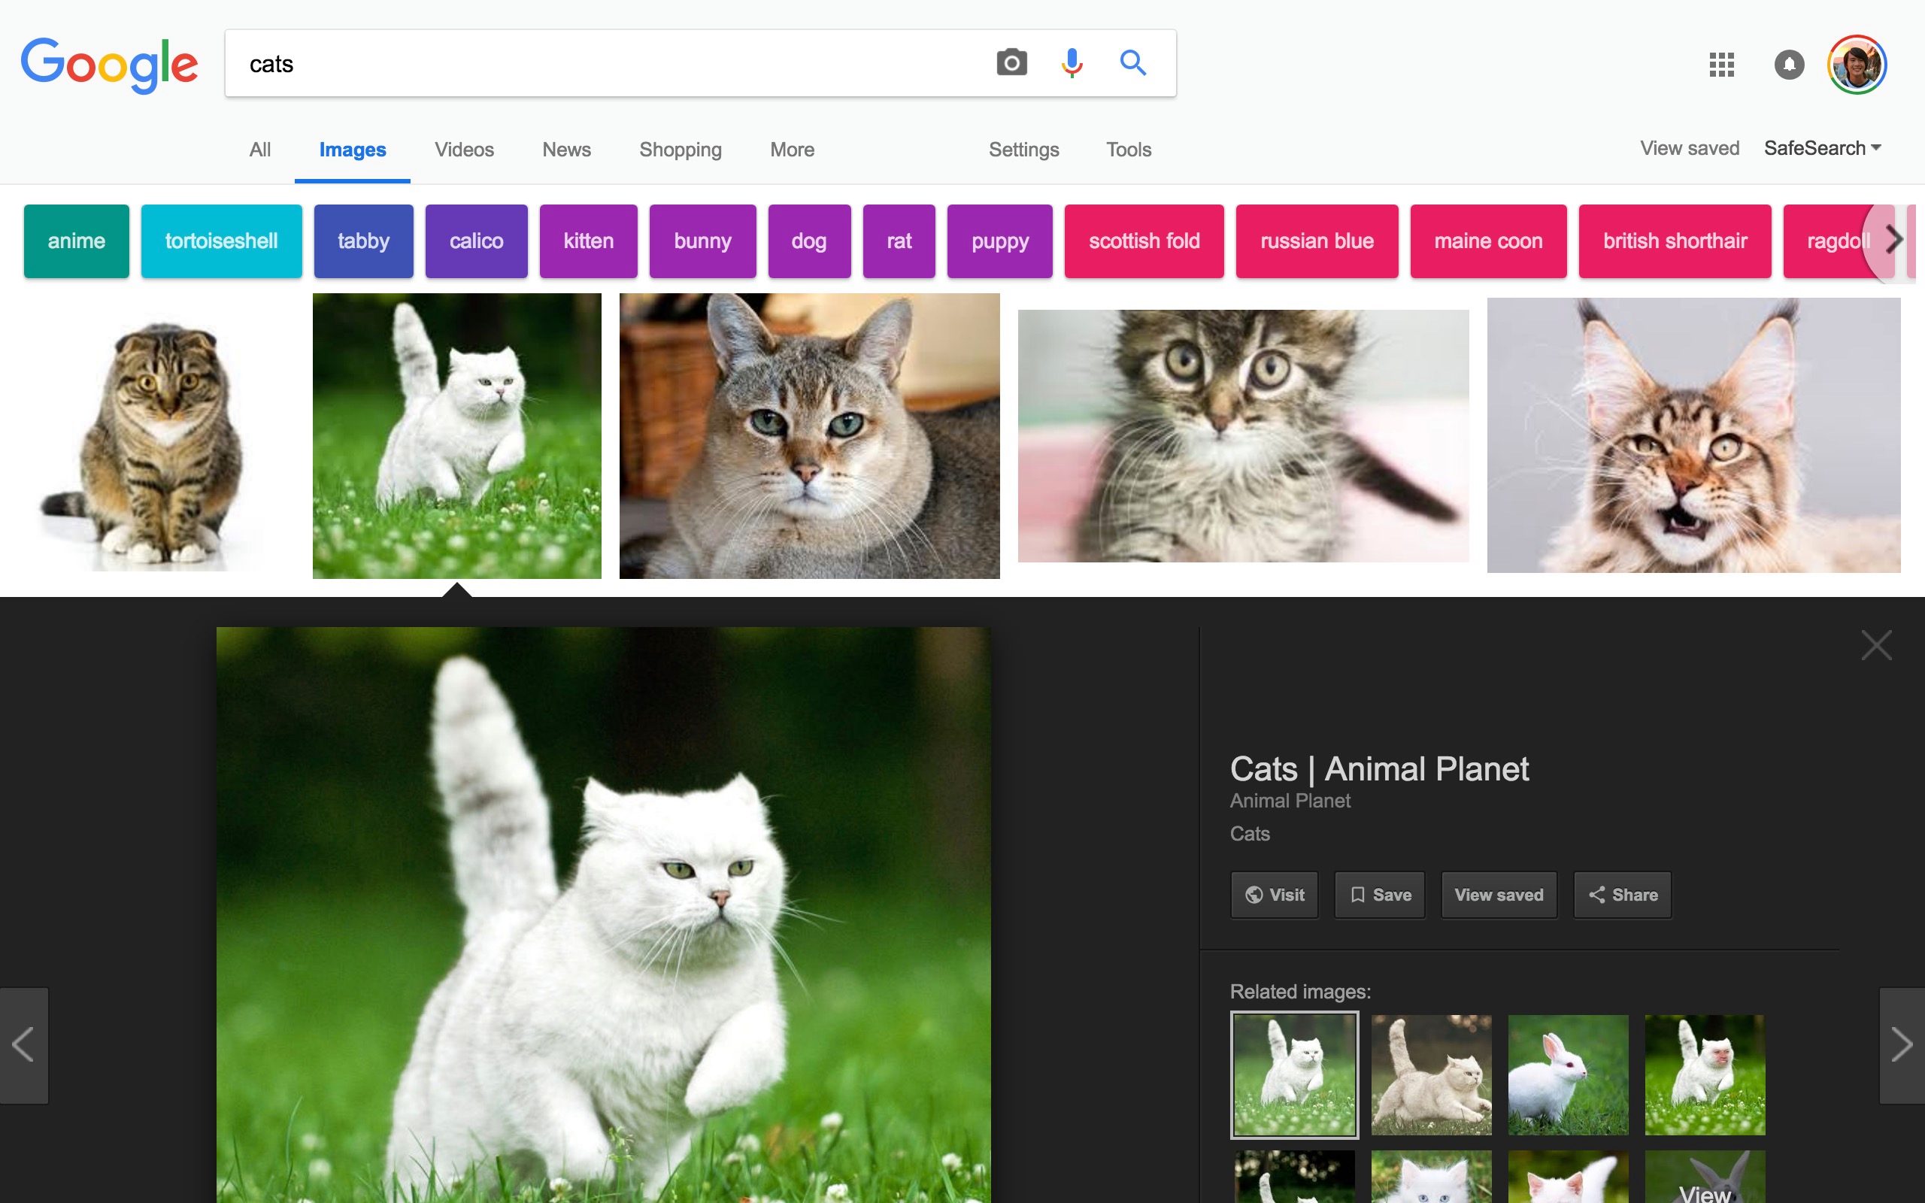This screenshot has width=1925, height=1203.
Task: Click the blue magnifier search icon
Action: pyautogui.click(x=1132, y=62)
